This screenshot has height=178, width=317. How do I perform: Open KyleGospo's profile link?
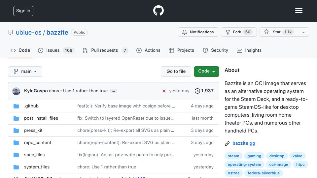36,91
